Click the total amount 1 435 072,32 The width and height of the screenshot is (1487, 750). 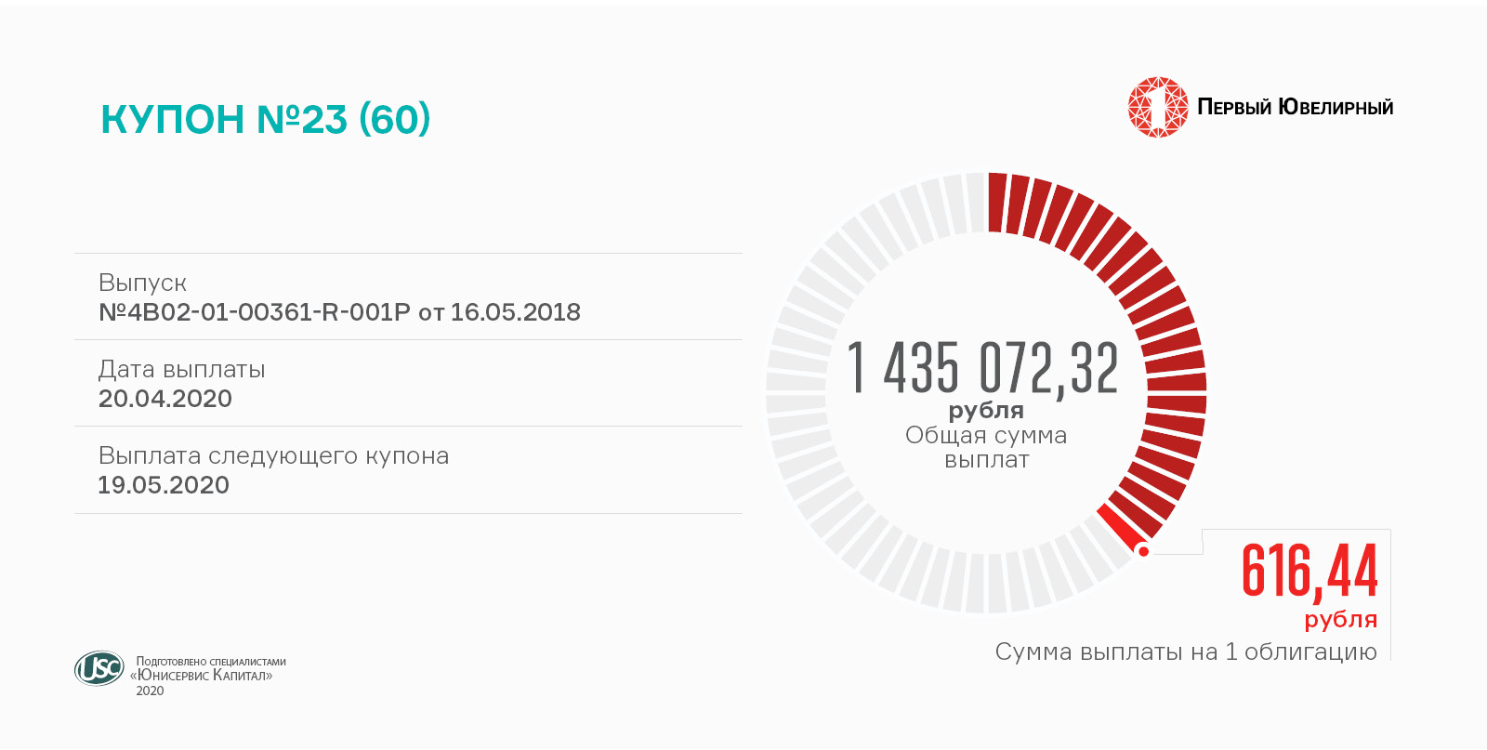[983, 368]
